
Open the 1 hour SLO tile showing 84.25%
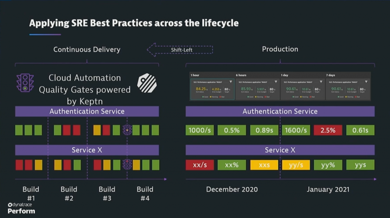point(213,90)
